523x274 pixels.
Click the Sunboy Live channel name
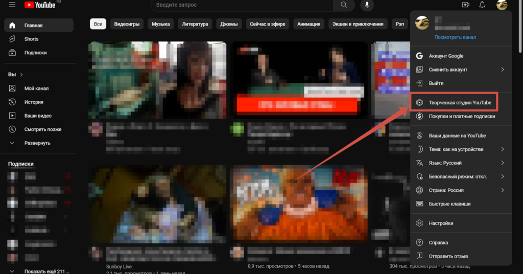pyautogui.click(x=118, y=267)
